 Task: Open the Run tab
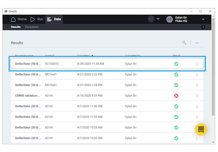click(x=37, y=19)
